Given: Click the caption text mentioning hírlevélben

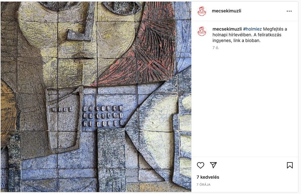Looking at the screenshot, I should pyautogui.click(x=250, y=35).
